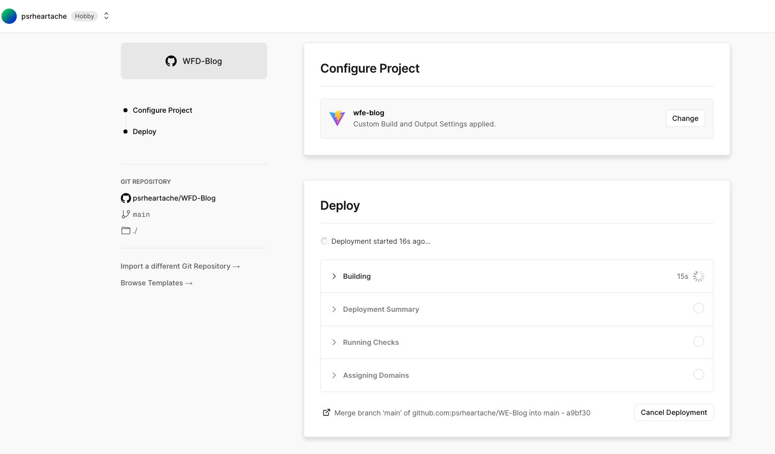Expand the Assigning Domains chevron
Viewport: 775px width, 454px height.
pos(334,375)
